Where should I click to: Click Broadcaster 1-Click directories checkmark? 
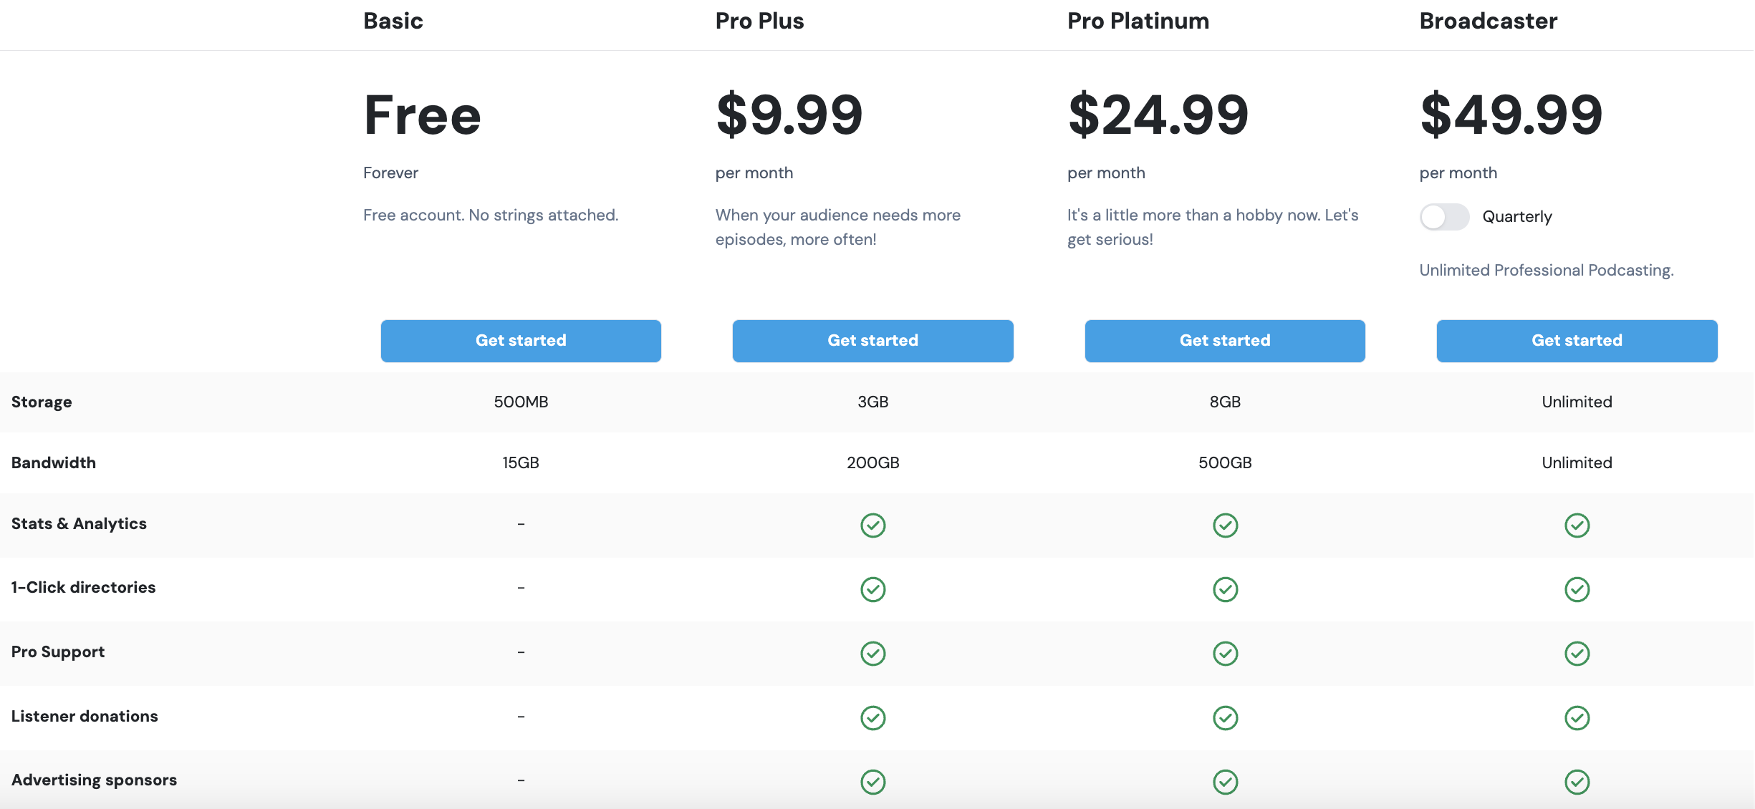pyautogui.click(x=1577, y=589)
